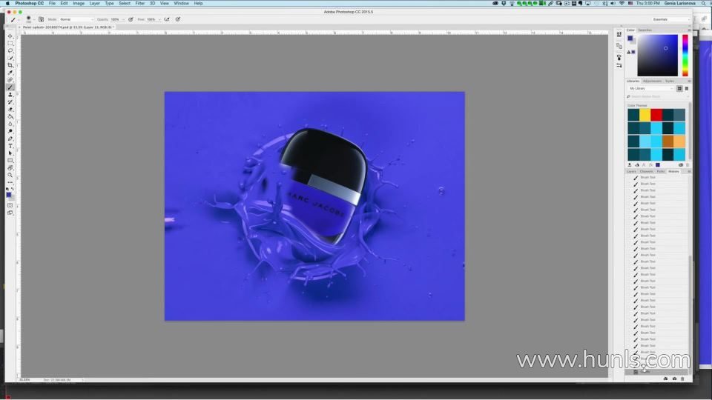The image size is (712, 400).
Task: Select the History Brush tool
Action: point(10,102)
